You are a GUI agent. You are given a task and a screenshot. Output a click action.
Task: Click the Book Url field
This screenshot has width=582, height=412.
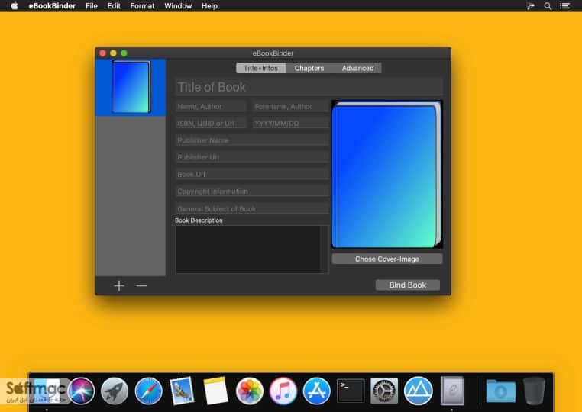(252, 174)
